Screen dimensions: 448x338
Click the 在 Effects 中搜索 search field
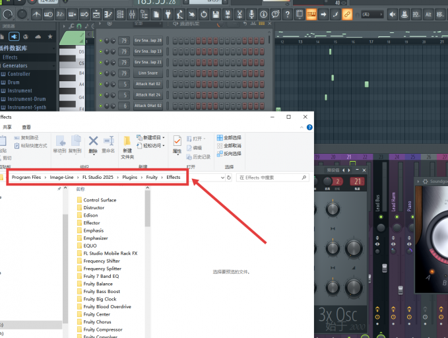tap(272, 178)
